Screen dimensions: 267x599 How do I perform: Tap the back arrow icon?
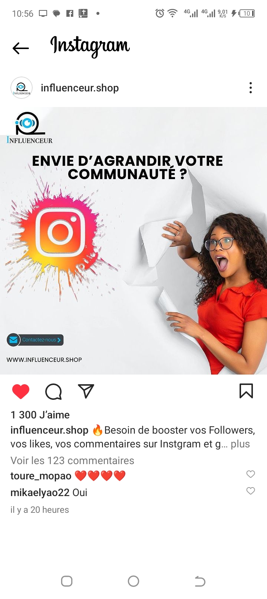20,48
